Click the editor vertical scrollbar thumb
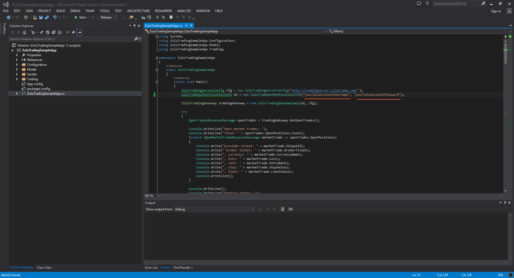Viewport: 514px width, 278px height. pyautogui.click(x=505, y=53)
